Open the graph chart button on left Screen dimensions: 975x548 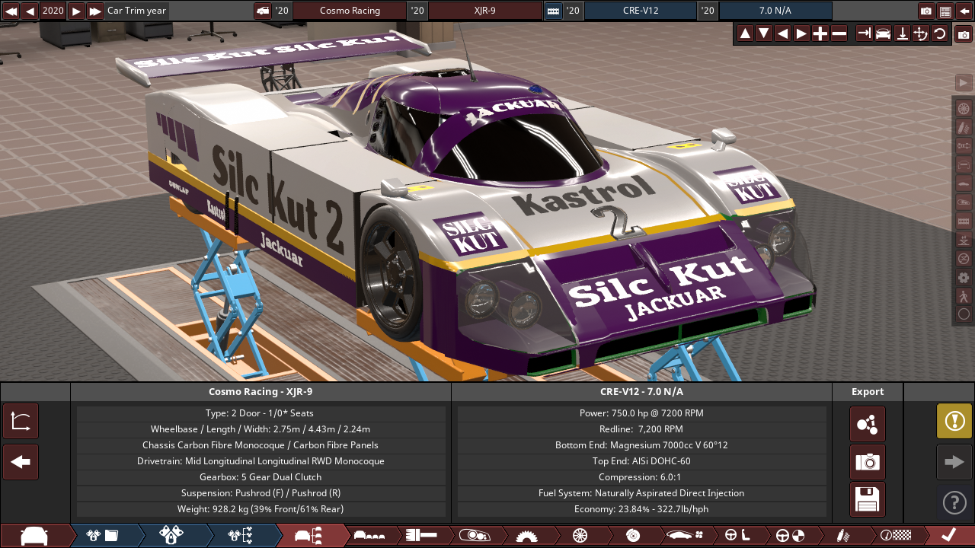click(21, 421)
